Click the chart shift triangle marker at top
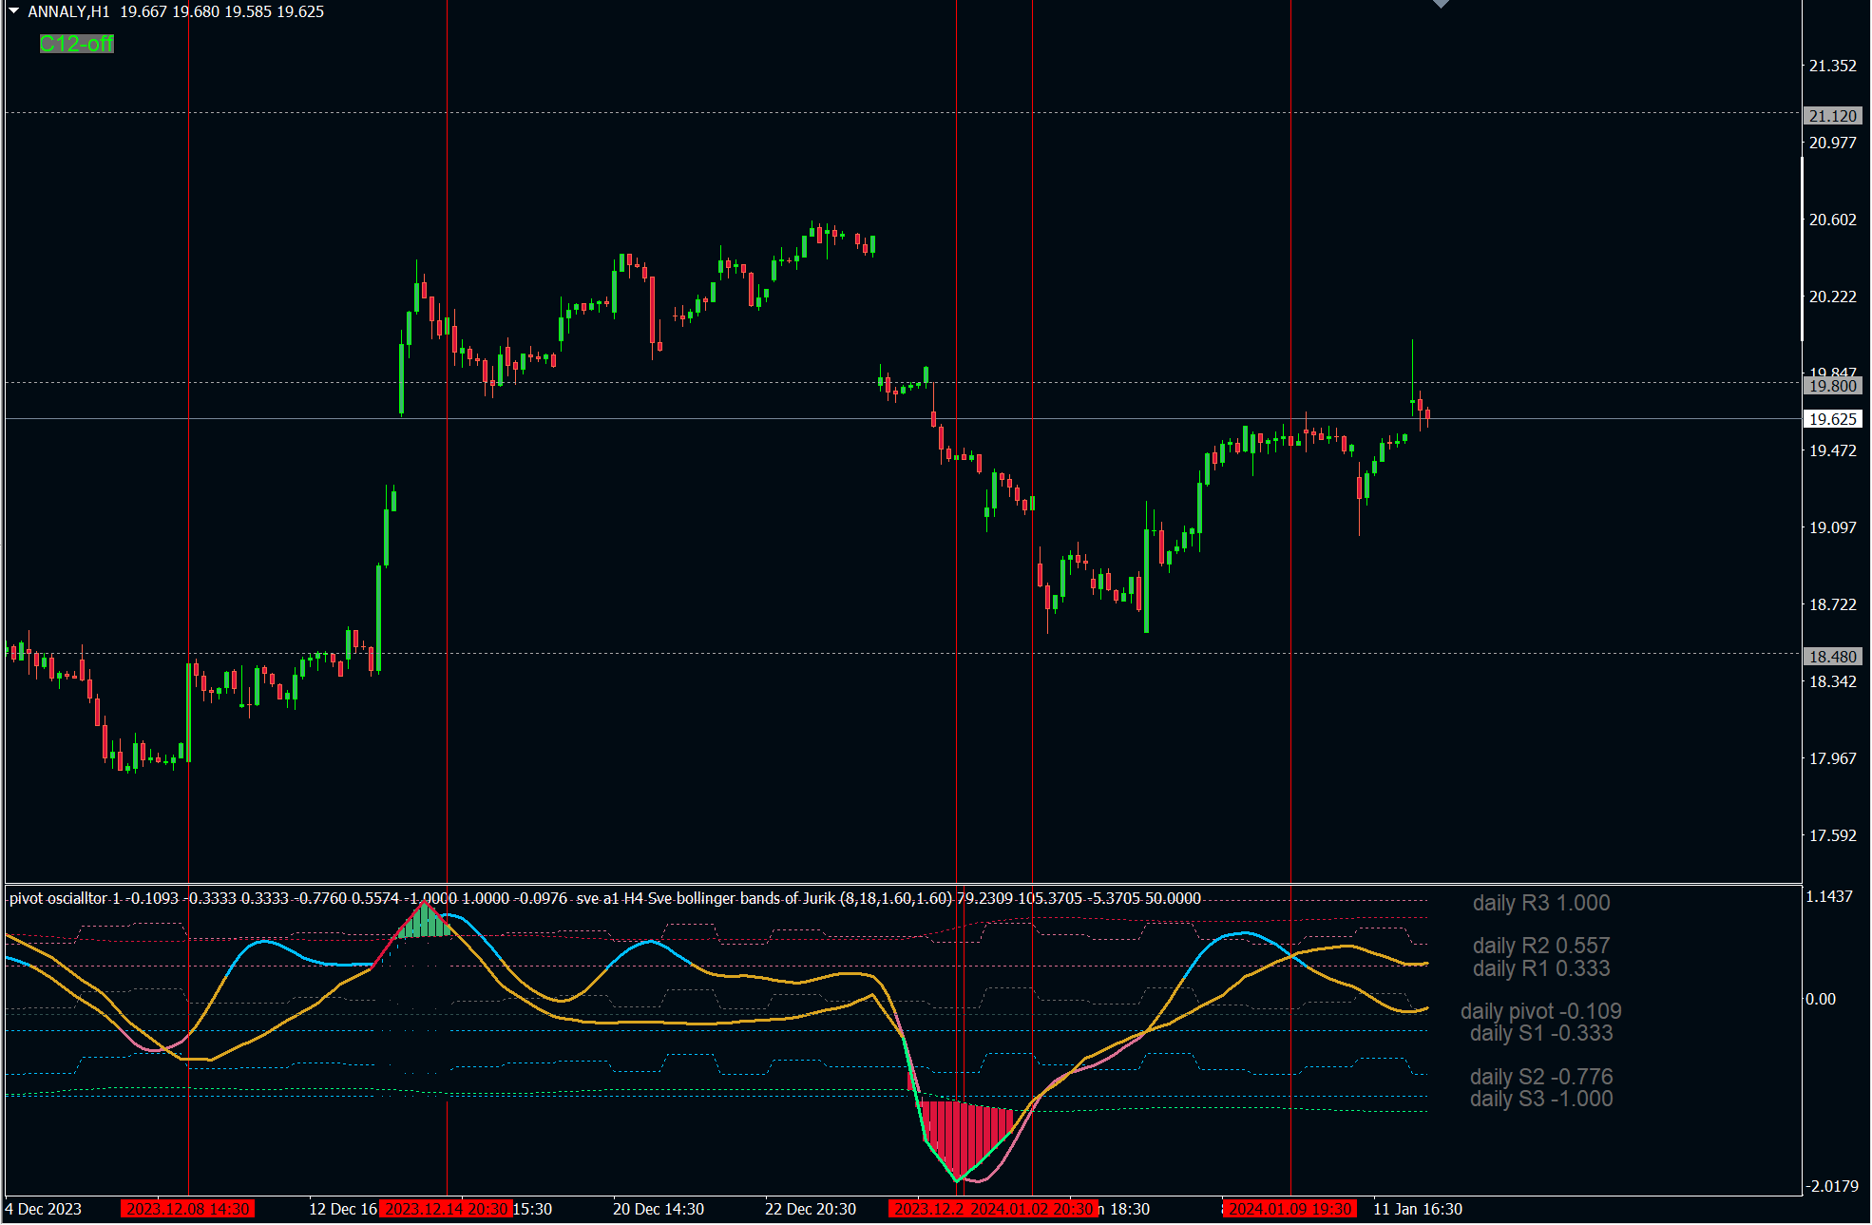 pos(1441,4)
